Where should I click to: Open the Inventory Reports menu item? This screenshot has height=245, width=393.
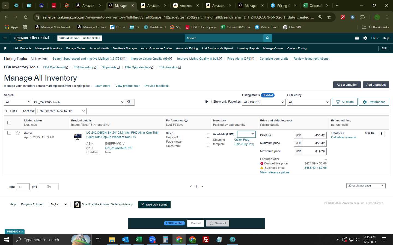[x=248, y=48]
